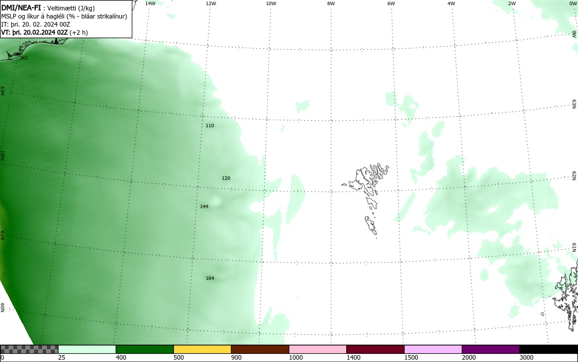Click the Shetland Islands outline at the right edge

coord(566,295)
